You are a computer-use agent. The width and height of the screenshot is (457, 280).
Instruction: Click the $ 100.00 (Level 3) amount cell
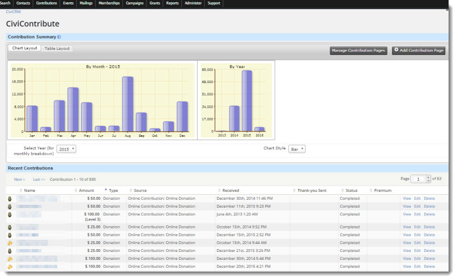[x=92, y=217]
